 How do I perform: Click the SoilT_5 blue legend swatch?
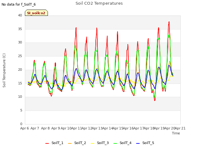[138, 143]
